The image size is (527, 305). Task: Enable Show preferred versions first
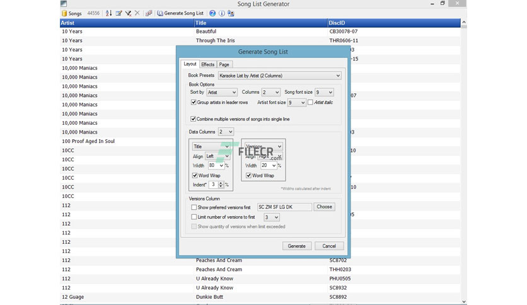tap(194, 207)
